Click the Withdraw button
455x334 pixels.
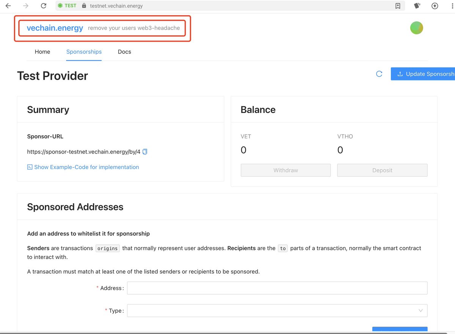pos(286,170)
